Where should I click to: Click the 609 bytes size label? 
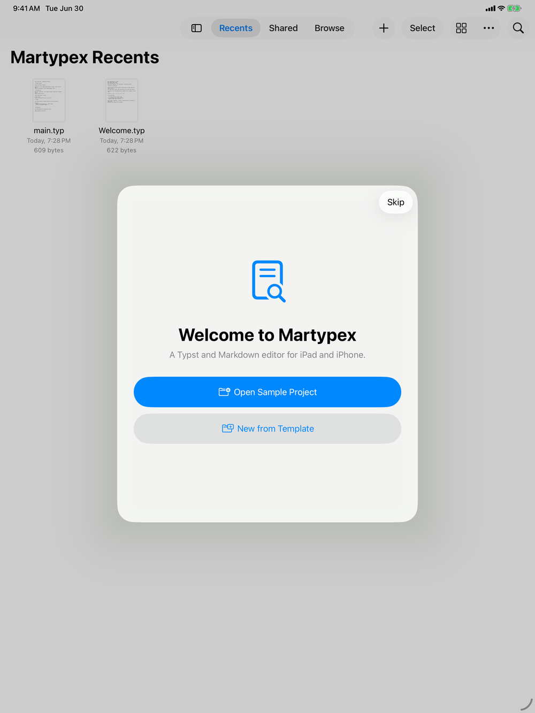(x=49, y=150)
